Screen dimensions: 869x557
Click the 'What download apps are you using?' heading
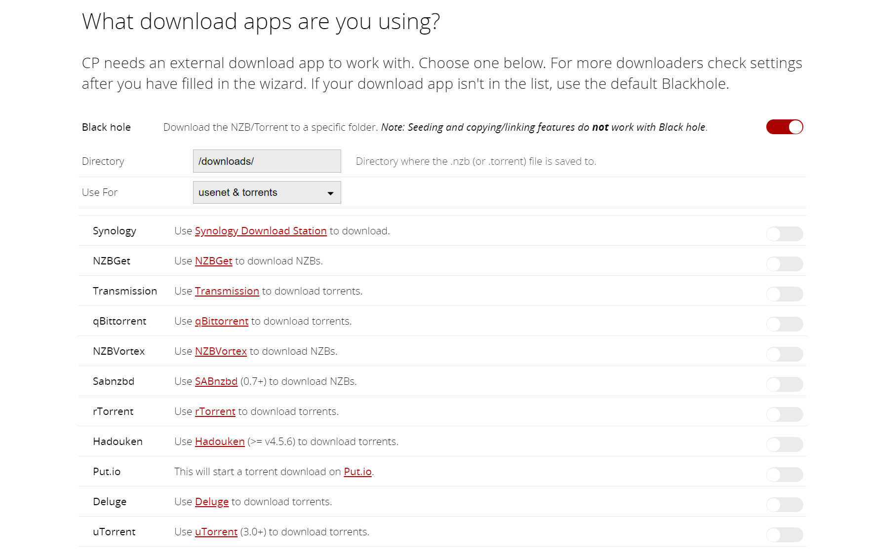[261, 22]
